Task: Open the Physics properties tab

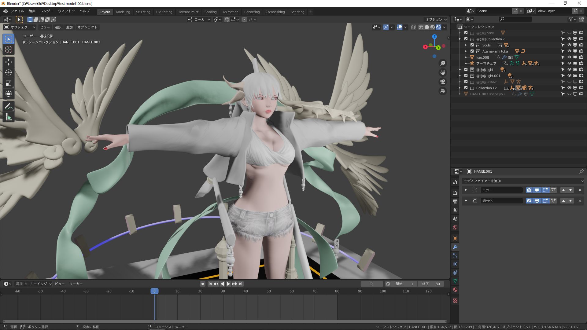Action: 455,264
